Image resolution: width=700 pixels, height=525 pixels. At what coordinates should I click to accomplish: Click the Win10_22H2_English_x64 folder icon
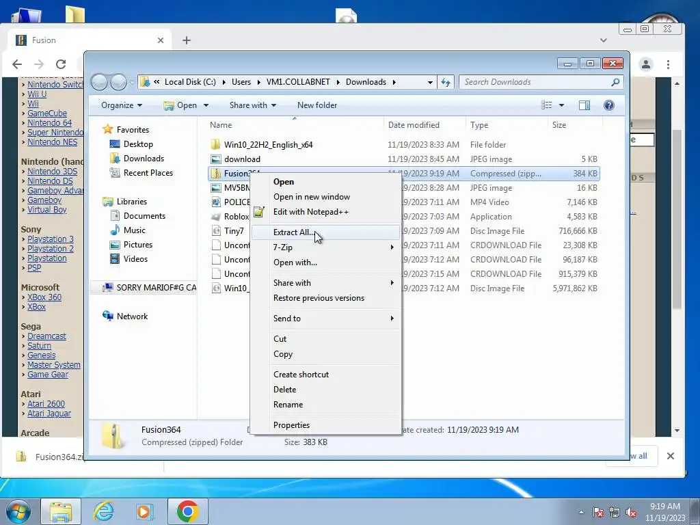click(215, 145)
